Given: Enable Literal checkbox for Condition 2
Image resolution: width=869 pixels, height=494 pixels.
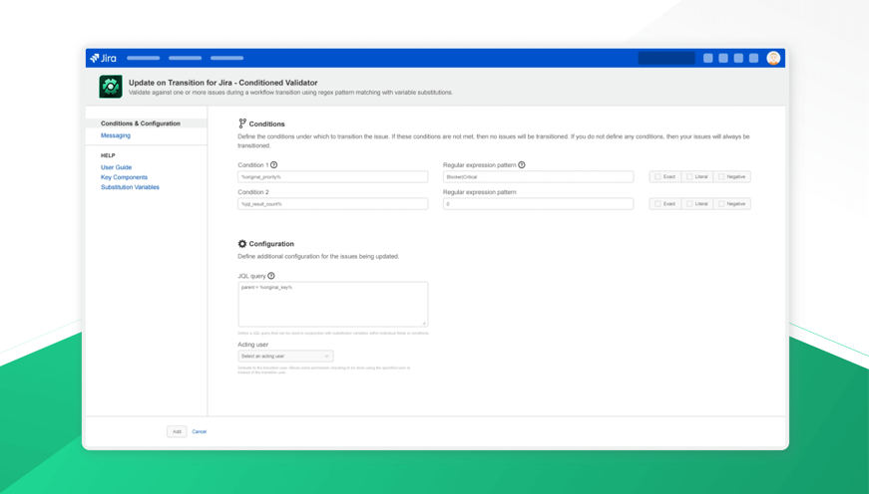Looking at the screenshot, I should click(689, 204).
